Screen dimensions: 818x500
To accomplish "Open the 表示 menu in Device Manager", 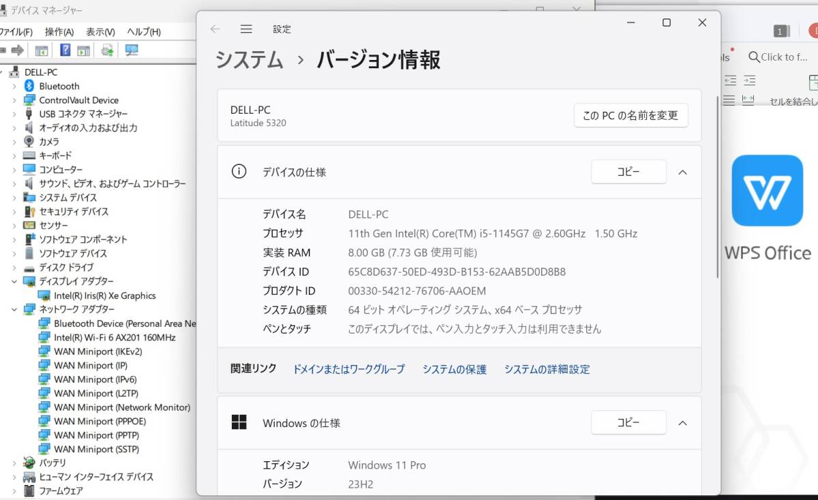I will coord(100,31).
